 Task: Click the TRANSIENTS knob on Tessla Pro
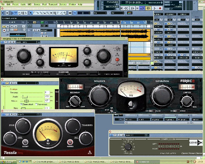pos(73,126)
